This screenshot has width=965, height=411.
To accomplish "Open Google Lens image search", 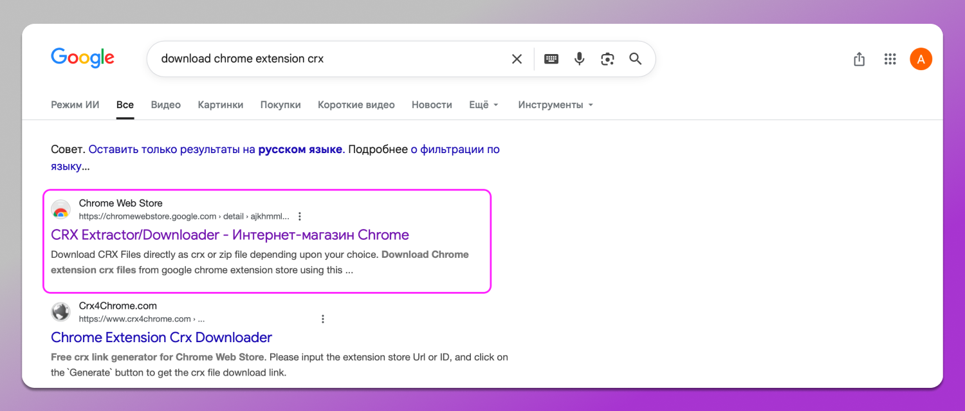I will click(x=607, y=59).
